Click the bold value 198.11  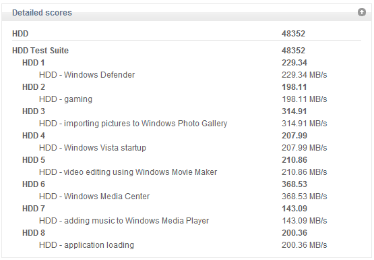(294, 87)
